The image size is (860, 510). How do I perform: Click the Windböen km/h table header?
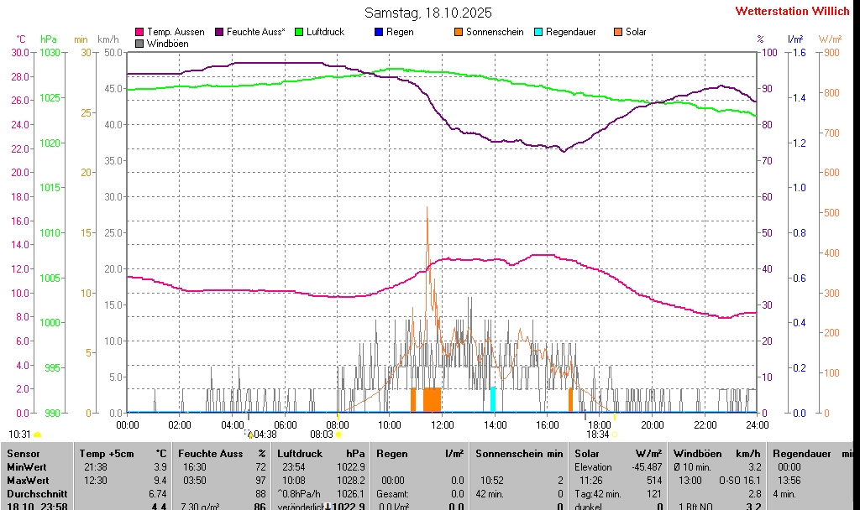pyautogui.click(x=716, y=453)
